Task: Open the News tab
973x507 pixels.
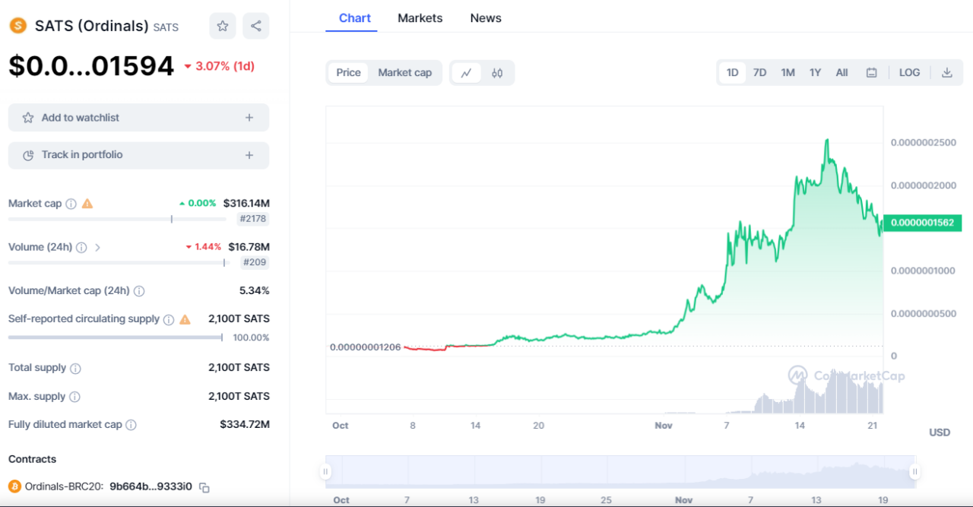Action: 485,17
